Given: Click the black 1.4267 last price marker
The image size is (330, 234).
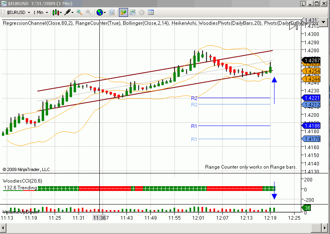Looking at the screenshot, I should (311, 60).
